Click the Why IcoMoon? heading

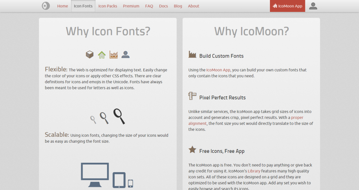251,31
